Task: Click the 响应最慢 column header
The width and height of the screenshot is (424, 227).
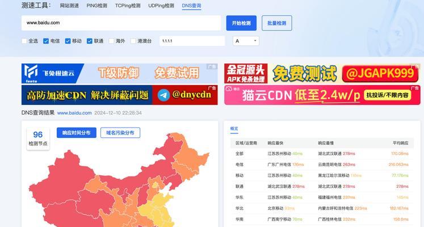Action: [x=326, y=143]
